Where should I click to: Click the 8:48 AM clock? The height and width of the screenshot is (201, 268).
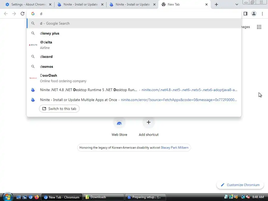pyautogui.click(x=258, y=197)
